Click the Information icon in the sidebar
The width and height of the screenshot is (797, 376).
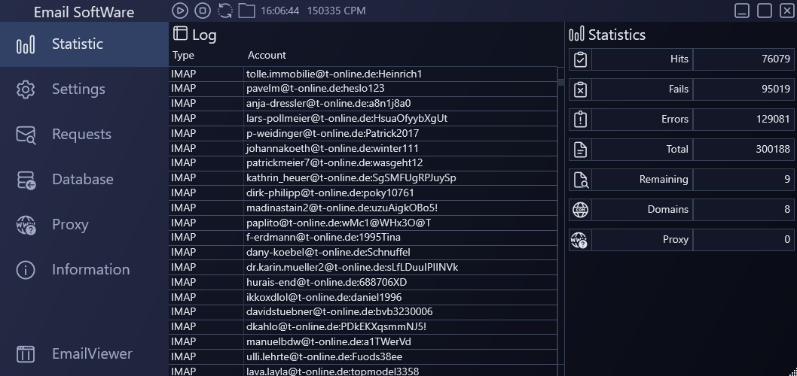tap(26, 270)
